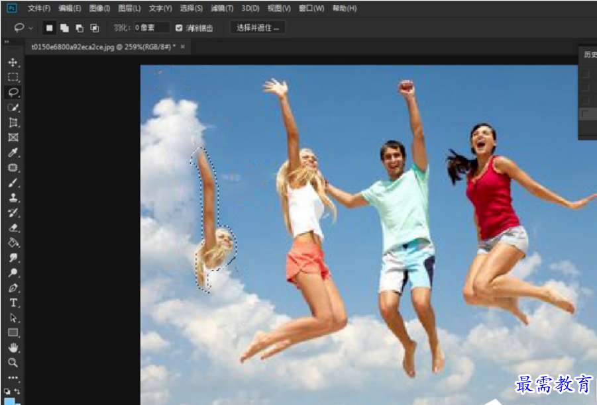597x405 pixels.
Task: Select the Path Selection arrow tool
Action: point(13,318)
